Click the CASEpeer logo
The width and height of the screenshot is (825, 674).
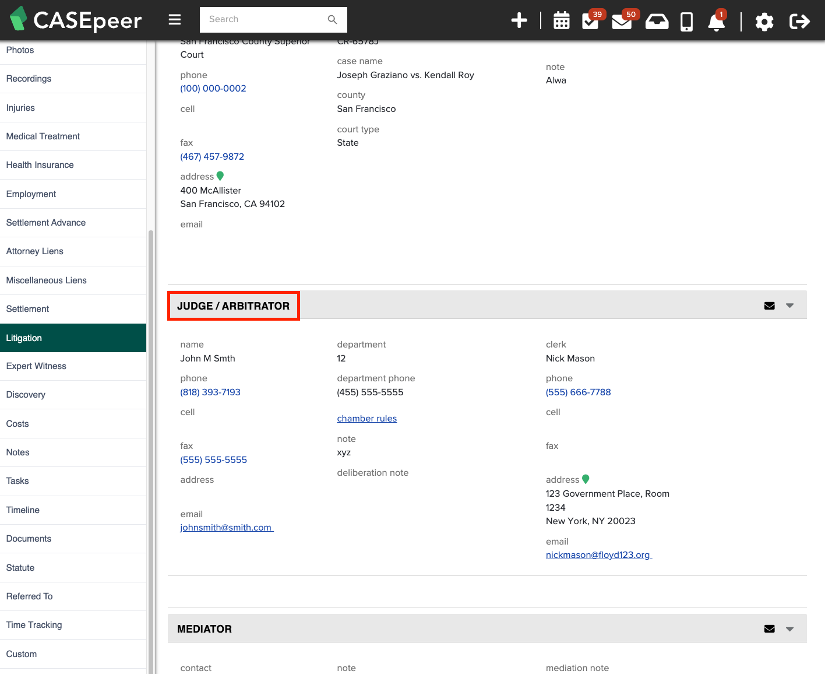click(x=76, y=20)
